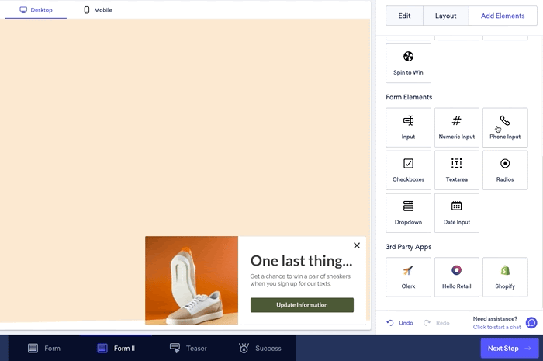Add the Numeric Input element
Viewport: 543px width, 361px height.
click(x=456, y=127)
